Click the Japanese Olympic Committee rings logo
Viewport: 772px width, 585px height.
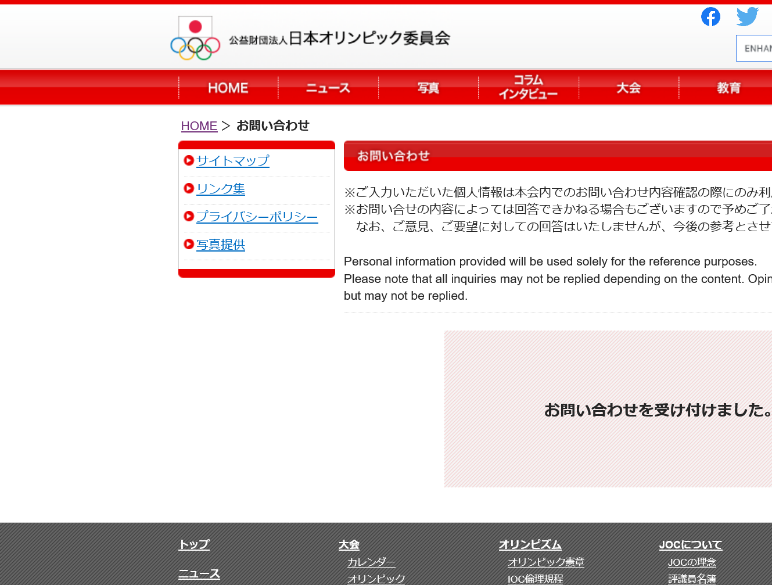point(195,38)
